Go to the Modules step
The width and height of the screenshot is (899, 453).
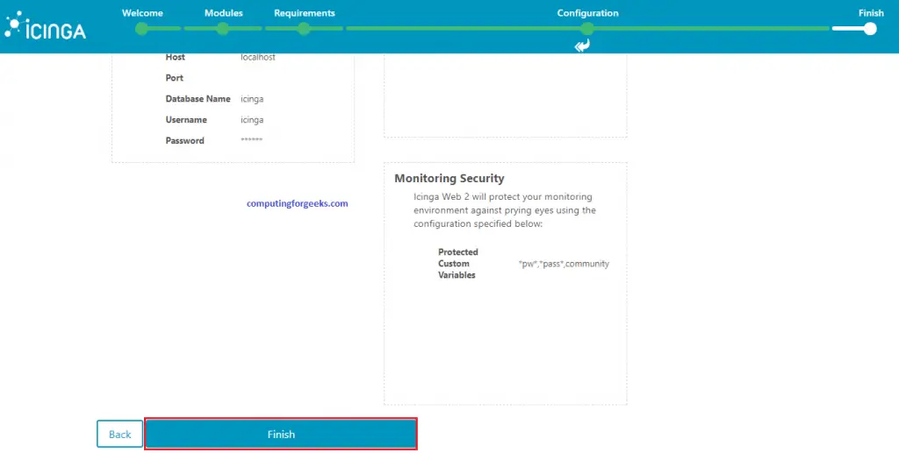224,12
